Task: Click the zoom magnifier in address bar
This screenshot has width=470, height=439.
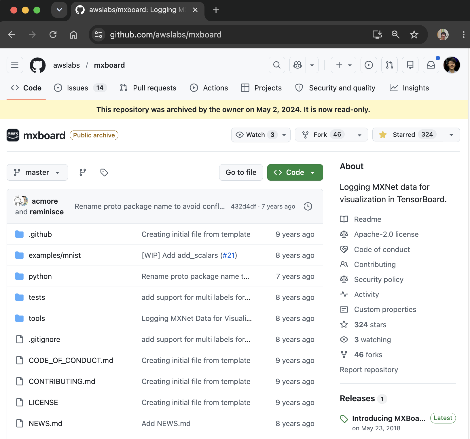Action: pos(395,35)
